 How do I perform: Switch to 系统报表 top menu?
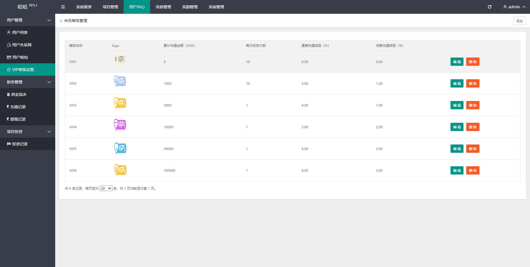pos(84,7)
